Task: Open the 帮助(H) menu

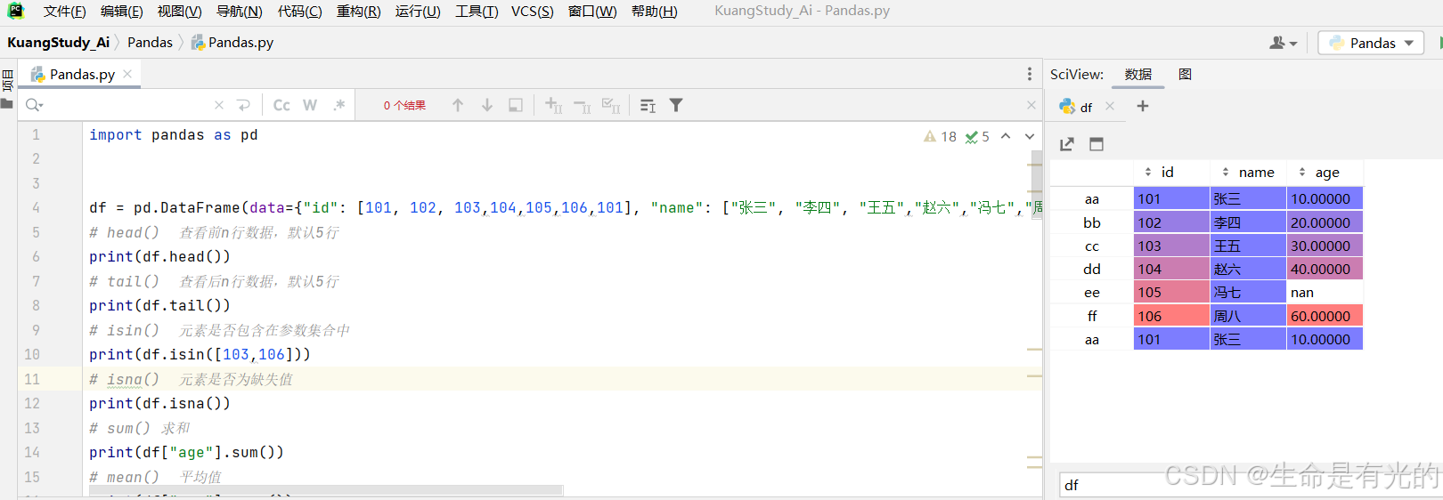Action: 655,11
